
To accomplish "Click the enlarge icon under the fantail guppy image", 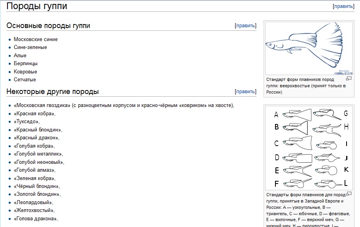I will coord(349,79).
